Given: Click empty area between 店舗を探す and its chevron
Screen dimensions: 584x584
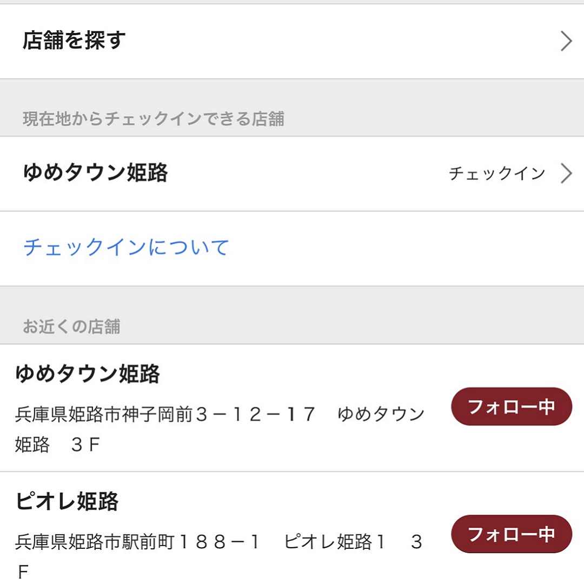Looking at the screenshot, I should pyautogui.click(x=343, y=41).
